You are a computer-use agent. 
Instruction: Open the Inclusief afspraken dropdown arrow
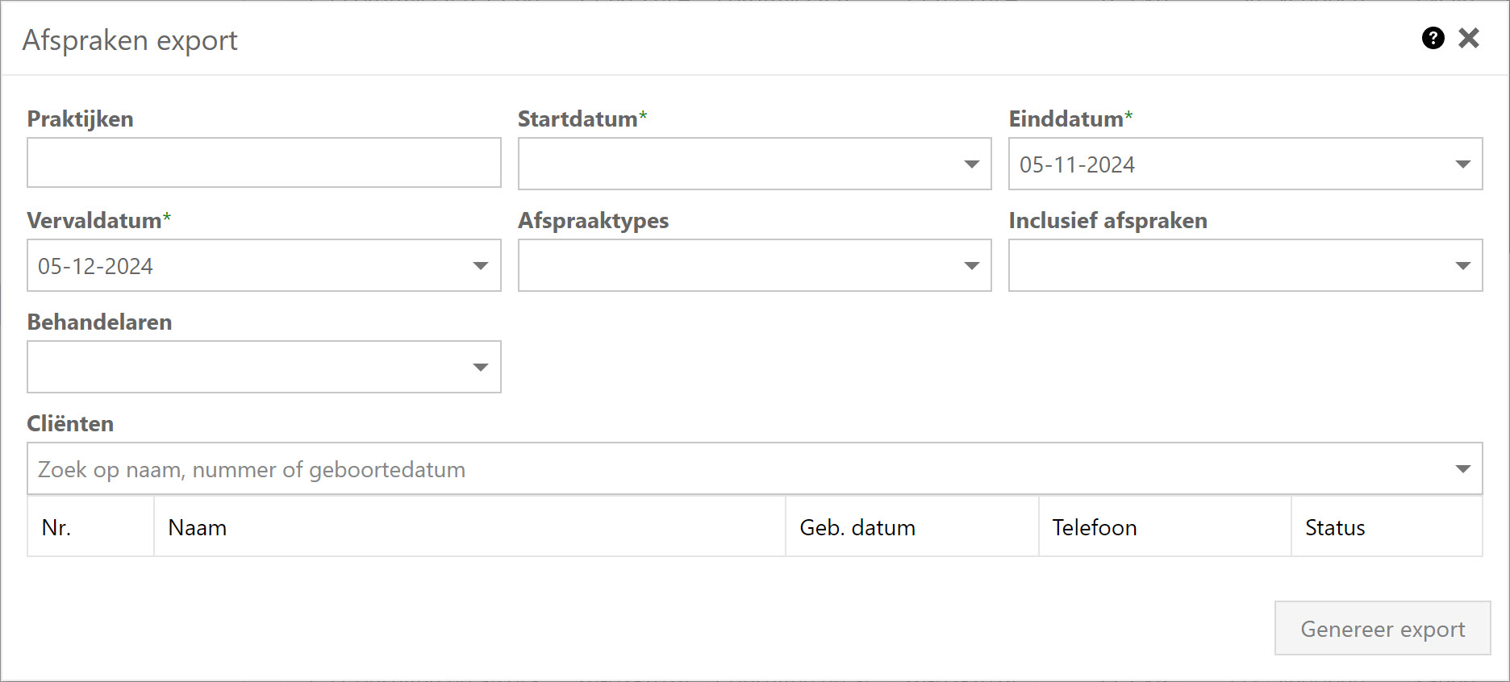pos(1462,266)
